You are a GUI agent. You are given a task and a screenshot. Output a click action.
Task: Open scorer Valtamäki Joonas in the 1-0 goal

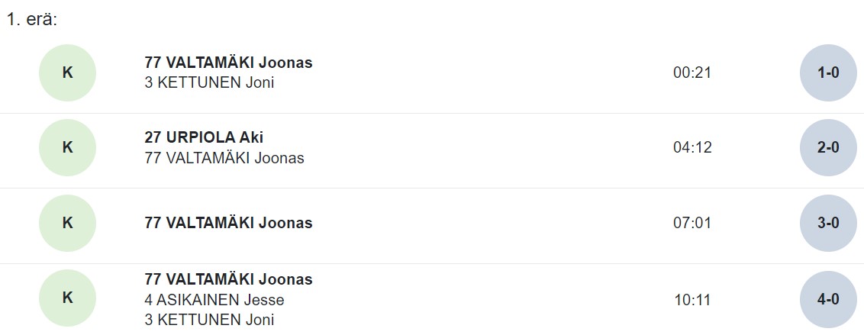tap(228, 63)
